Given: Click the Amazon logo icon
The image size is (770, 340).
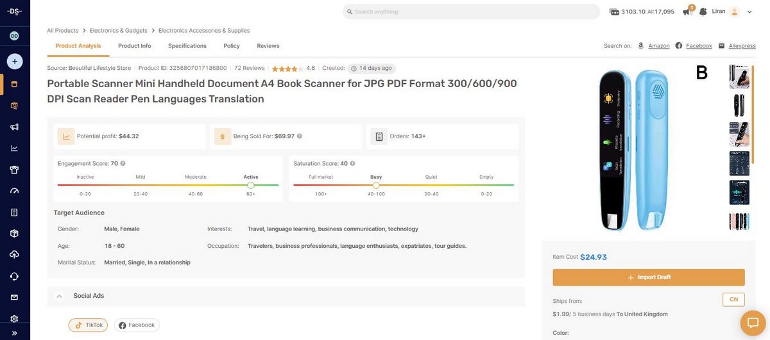Looking at the screenshot, I should click(x=641, y=46).
